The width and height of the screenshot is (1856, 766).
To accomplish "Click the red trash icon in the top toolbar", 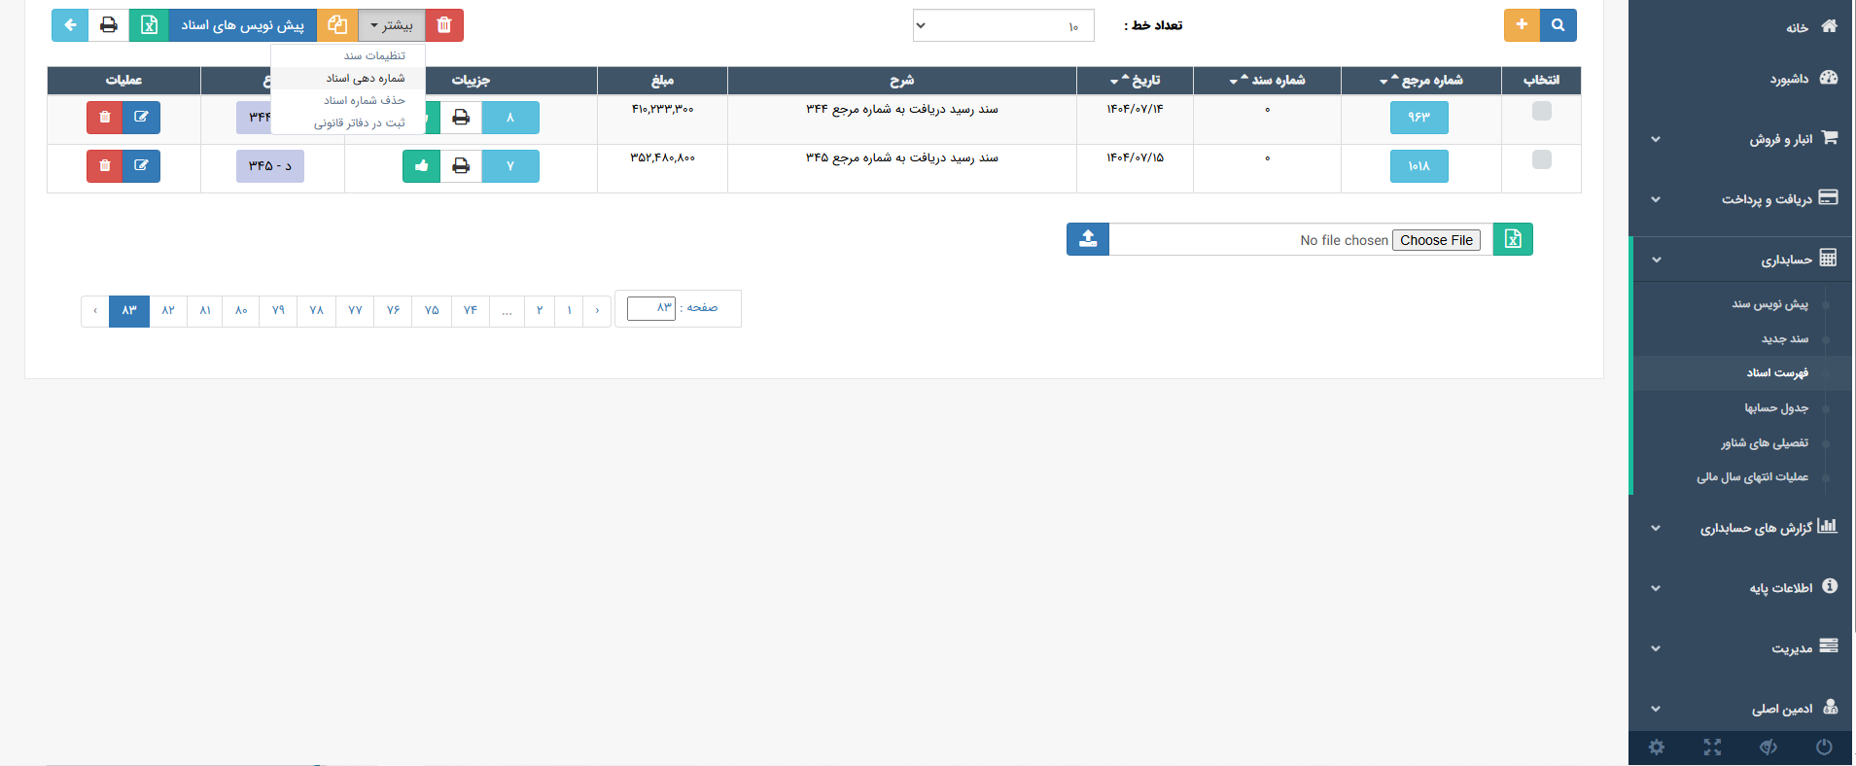I will [444, 25].
